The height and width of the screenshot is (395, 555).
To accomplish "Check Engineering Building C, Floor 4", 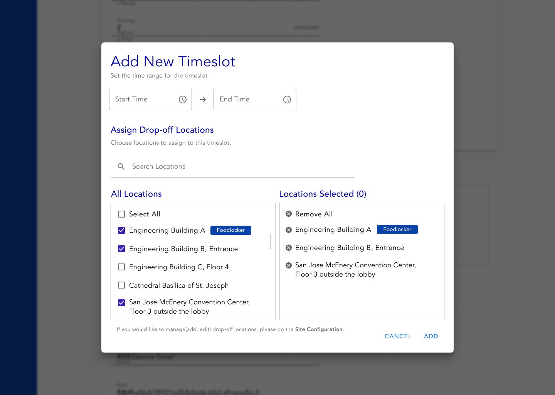I will 121,267.
